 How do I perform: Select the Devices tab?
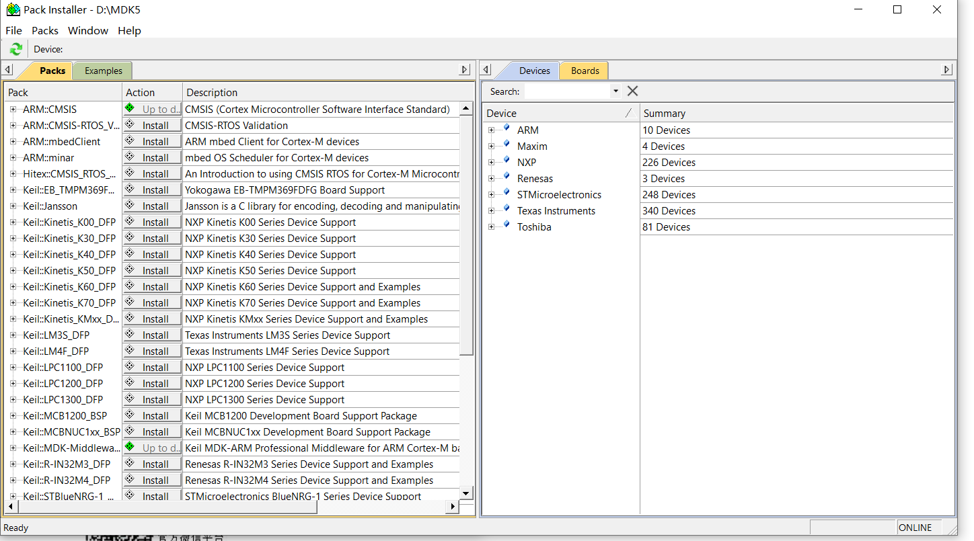point(535,71)
